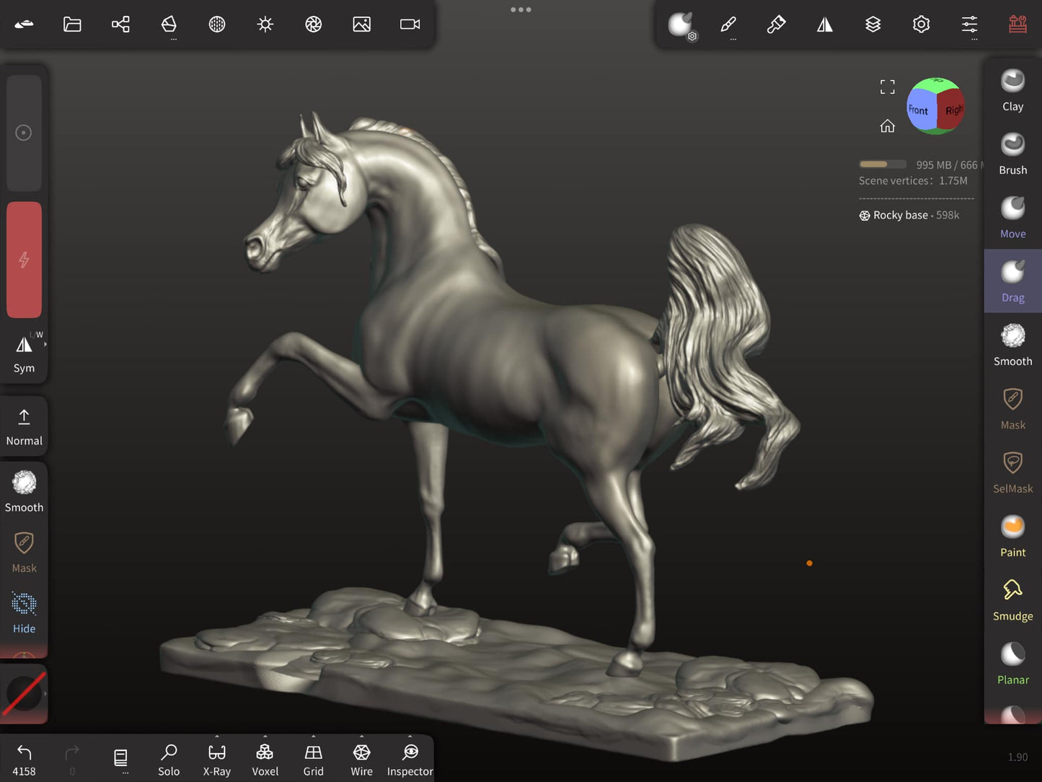The height and width of the screenshot is (782, 1042).
Task: Open the scene hierarchy icon
Action: tap(120, 25)
